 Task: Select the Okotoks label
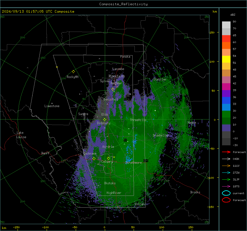110,183
